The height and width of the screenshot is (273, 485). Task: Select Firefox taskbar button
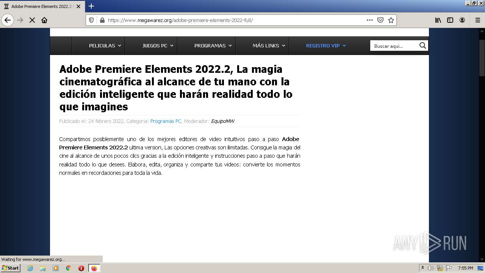(94, 268)
